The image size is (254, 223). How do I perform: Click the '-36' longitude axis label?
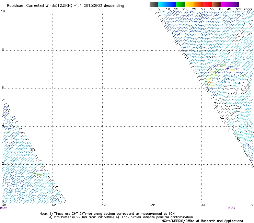[152, 205]
